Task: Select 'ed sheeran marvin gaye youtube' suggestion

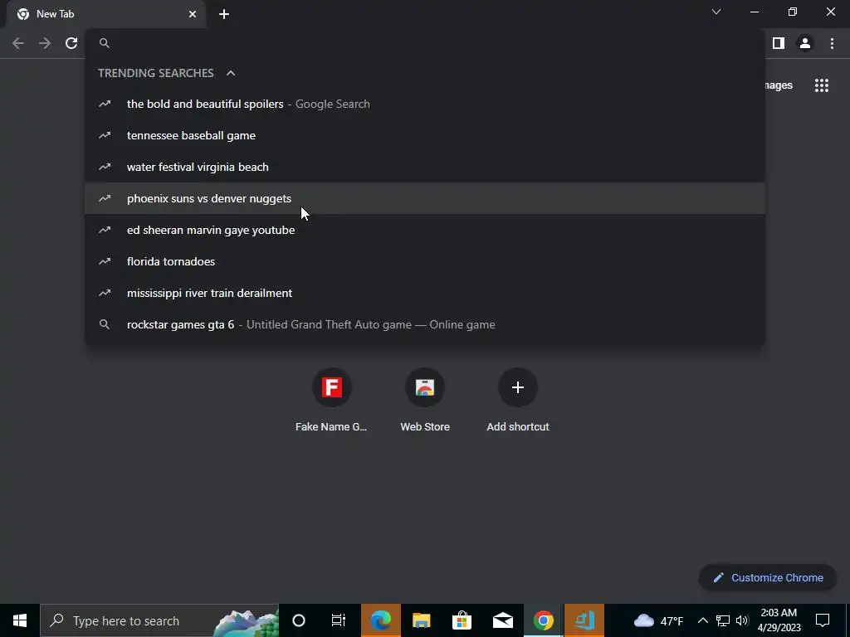Action: point(425,230)
